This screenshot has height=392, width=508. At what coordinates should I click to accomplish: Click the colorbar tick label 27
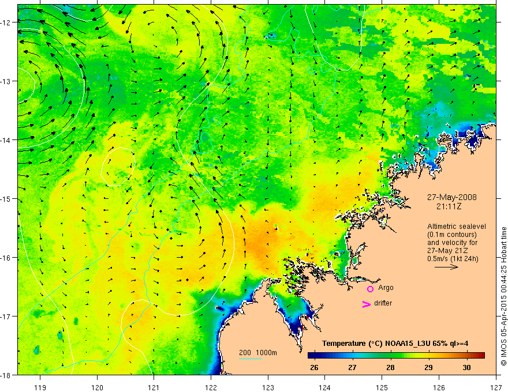(x=352, y=367)
